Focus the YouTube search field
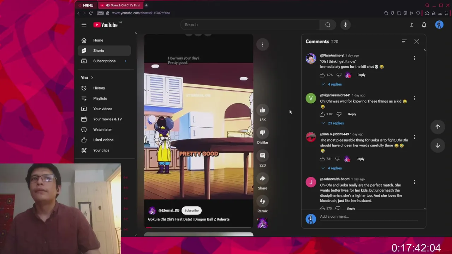 coord(250,25)
